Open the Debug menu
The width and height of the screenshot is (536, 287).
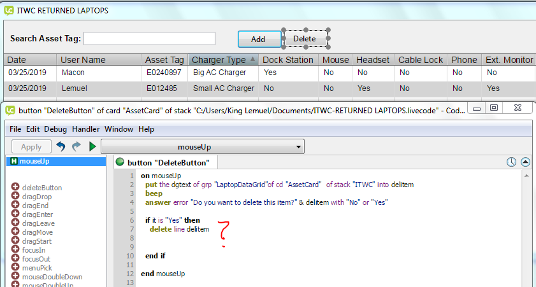coord(55,129)
